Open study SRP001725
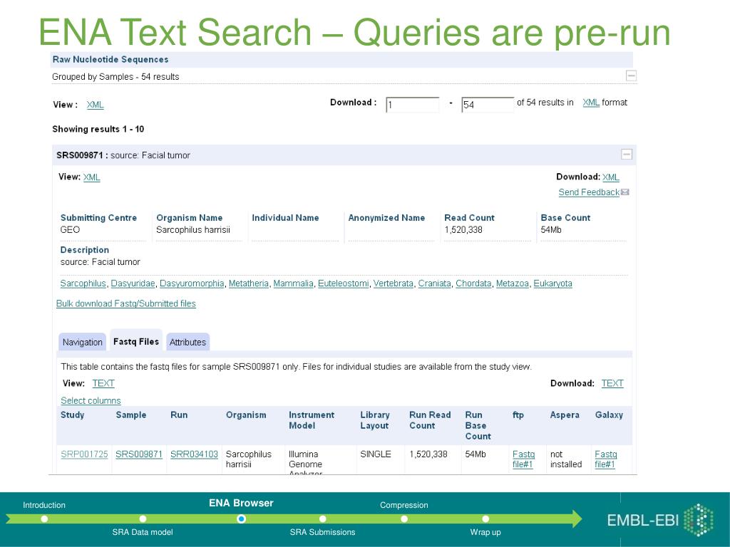 point(84,454)
